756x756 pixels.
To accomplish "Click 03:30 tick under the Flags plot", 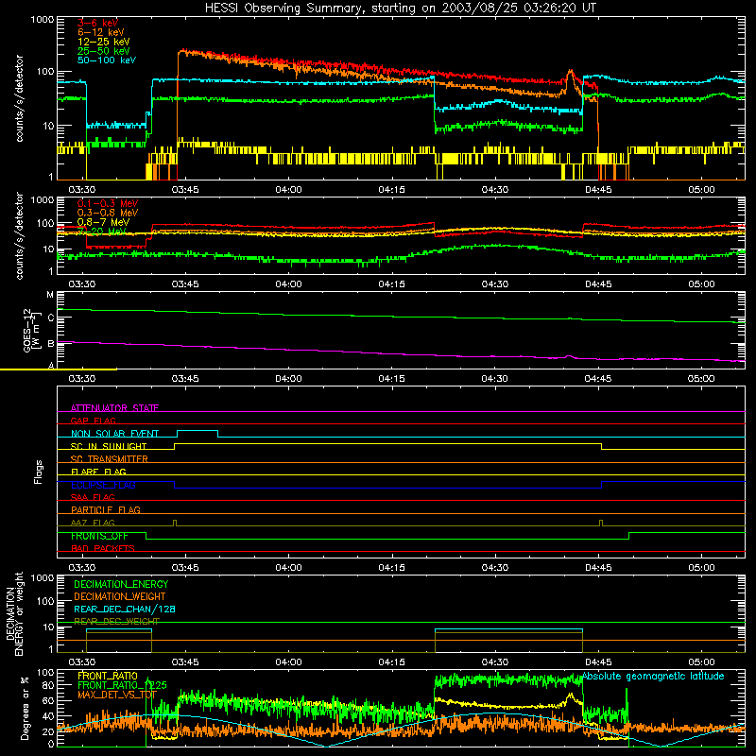I will point(81,568).
